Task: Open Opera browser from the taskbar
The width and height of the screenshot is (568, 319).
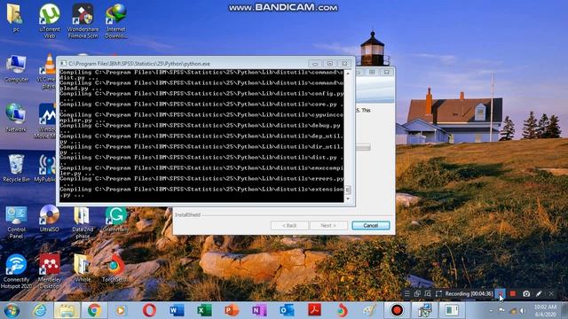Action: [149, 310]
